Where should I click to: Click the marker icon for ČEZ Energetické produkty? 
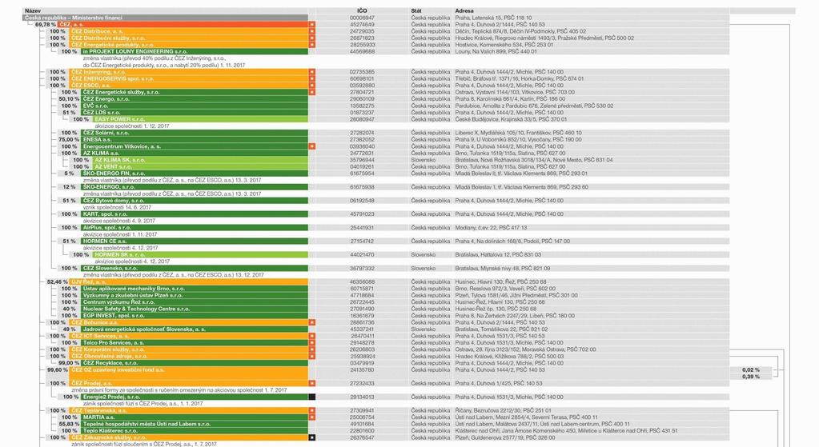[x=311, y=45]
